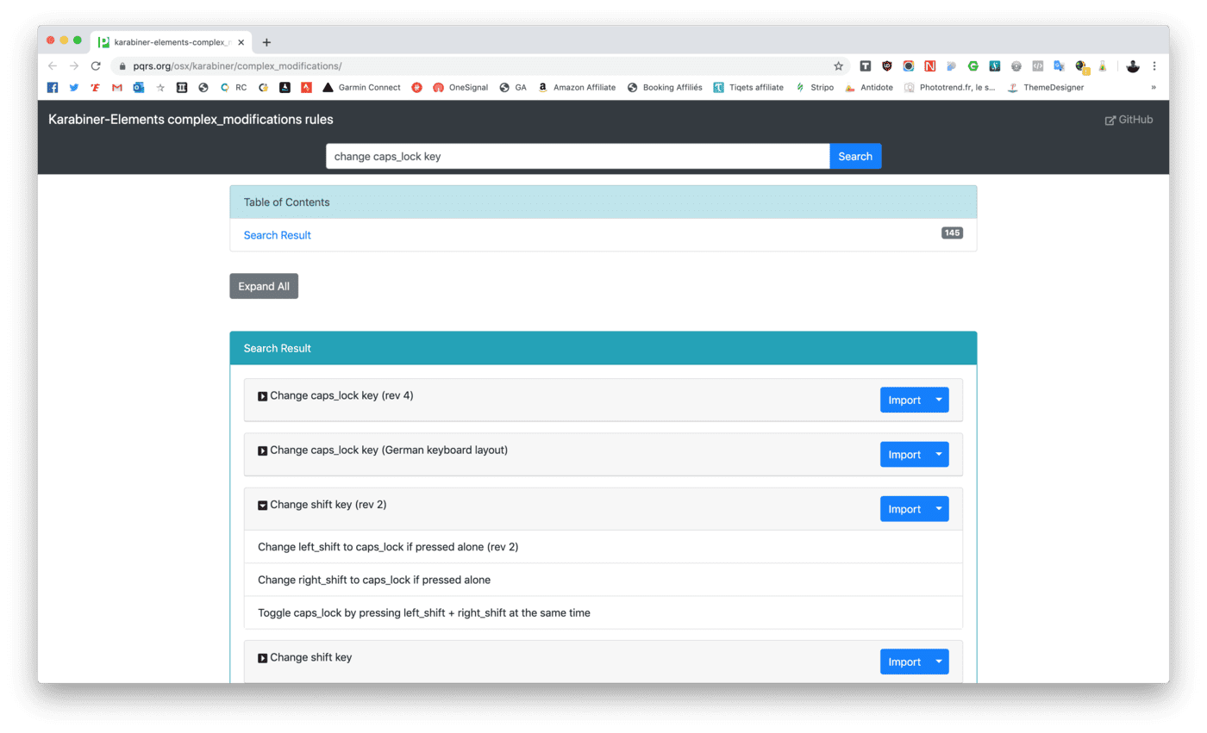Open Chrome three-dot menu
The image size is (1207, 733).
click(1154, 65)
